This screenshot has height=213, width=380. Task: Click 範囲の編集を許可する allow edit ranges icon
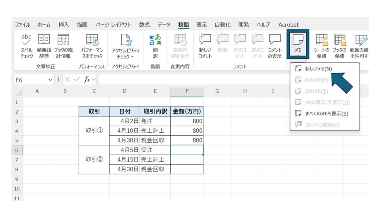tap(359, 46)
